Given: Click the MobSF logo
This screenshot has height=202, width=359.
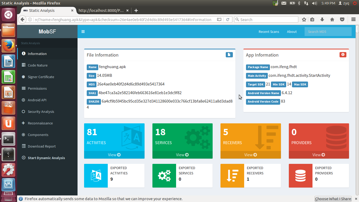Looking at the screenshot, I should tap(47, 32).
